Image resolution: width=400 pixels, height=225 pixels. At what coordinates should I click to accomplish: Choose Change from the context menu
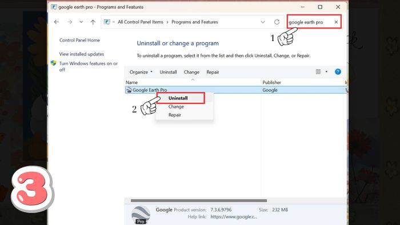pyautogui.click(x=176, y=107)
